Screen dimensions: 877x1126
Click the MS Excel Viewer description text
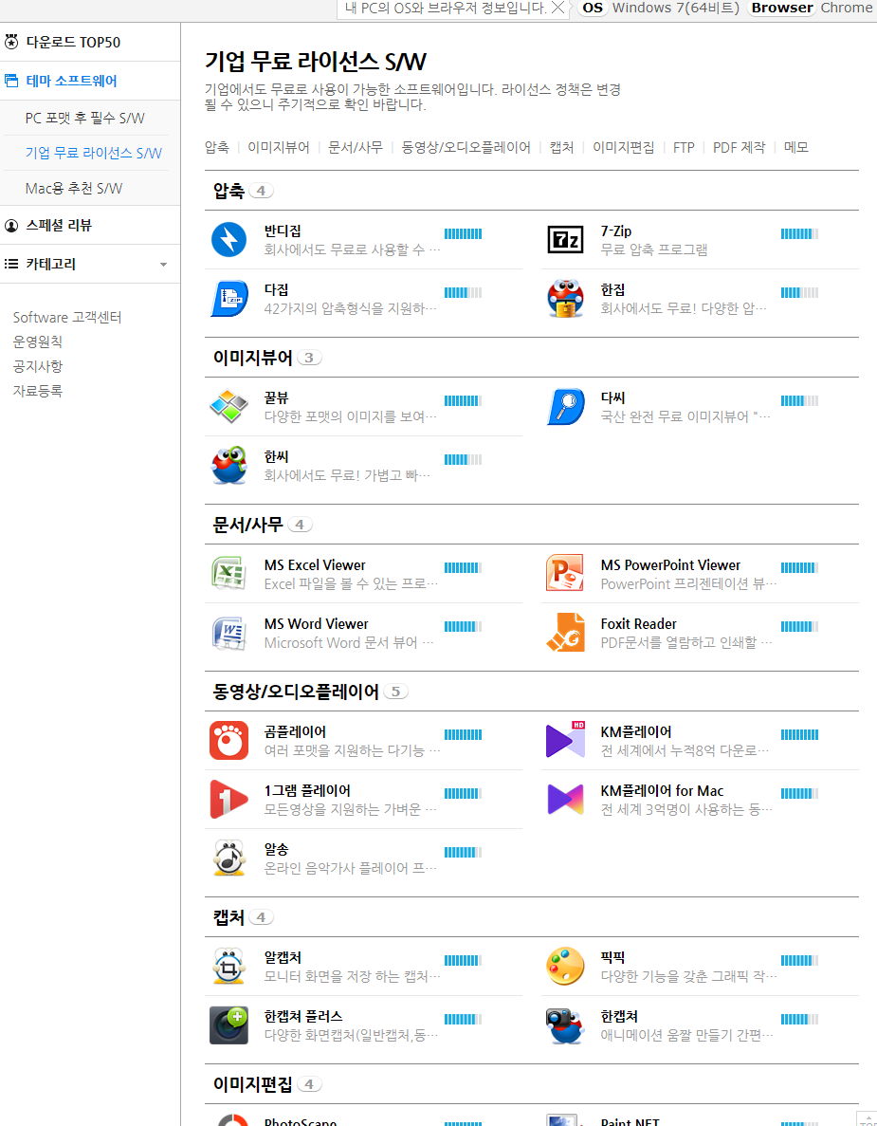[x=351, y=583]
